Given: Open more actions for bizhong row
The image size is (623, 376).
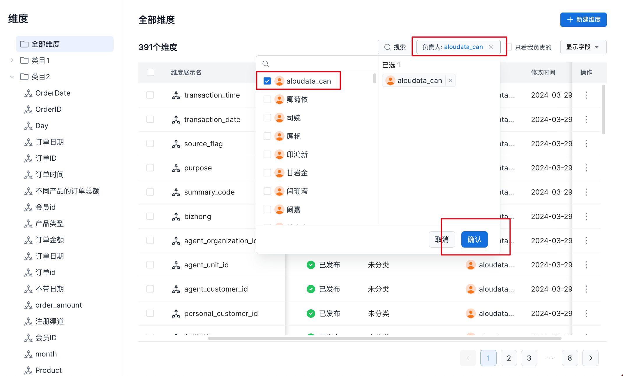Looking at the screenshot, I should (586, 216).
